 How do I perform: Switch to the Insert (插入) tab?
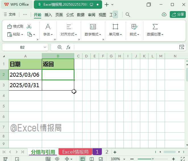point(48,15)
